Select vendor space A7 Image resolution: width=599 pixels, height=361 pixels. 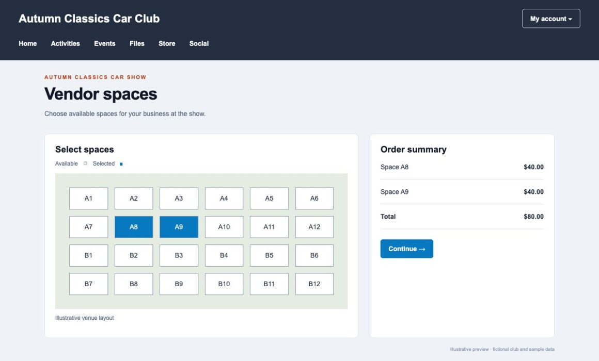pos(89,227)
